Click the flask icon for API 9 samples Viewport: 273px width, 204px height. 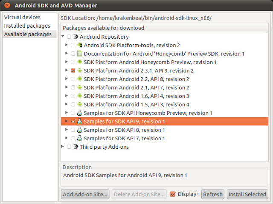(80, 121)
